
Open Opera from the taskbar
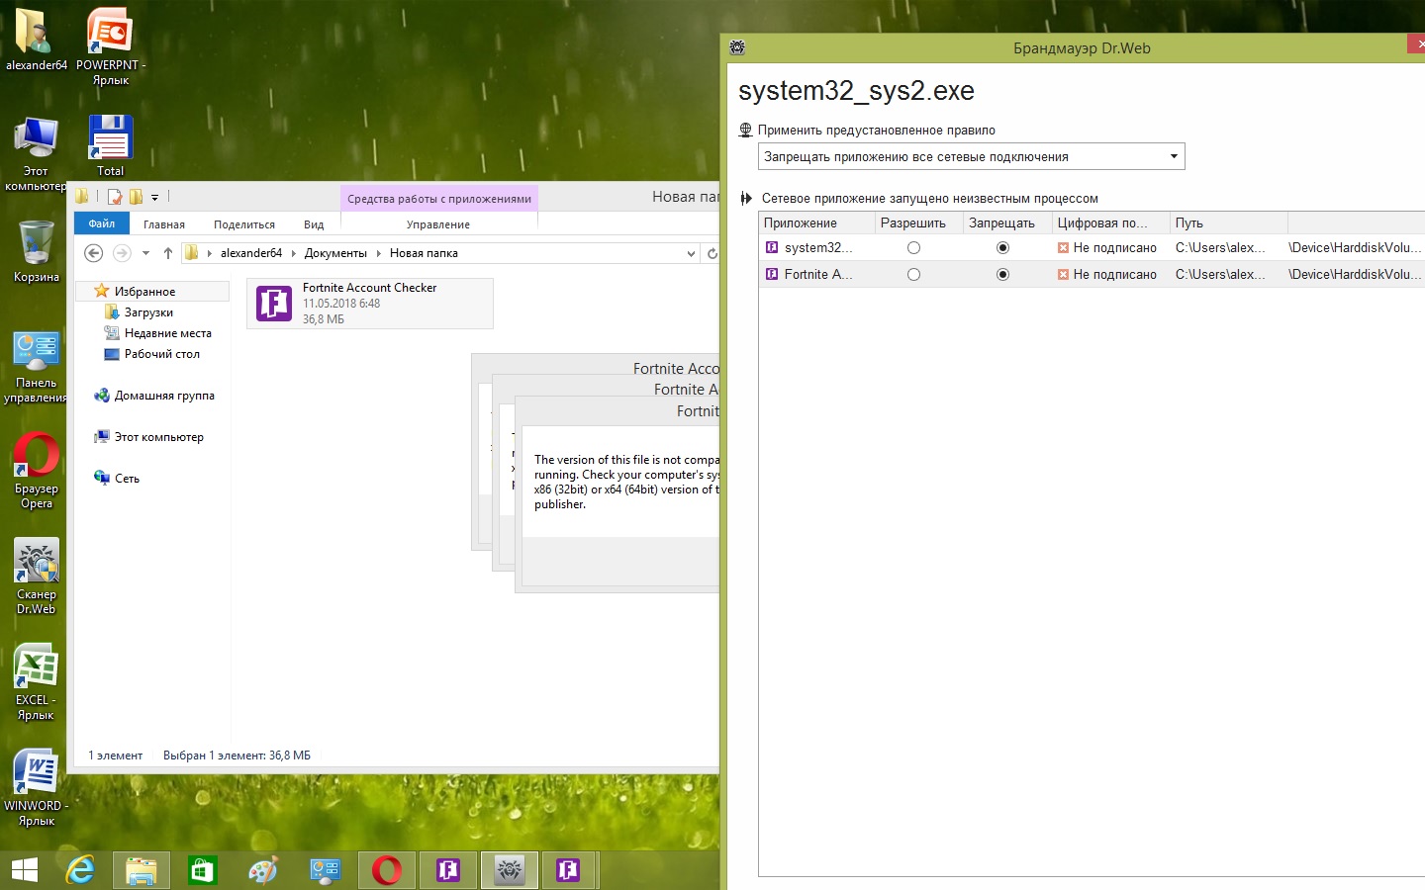coord(386,870)
